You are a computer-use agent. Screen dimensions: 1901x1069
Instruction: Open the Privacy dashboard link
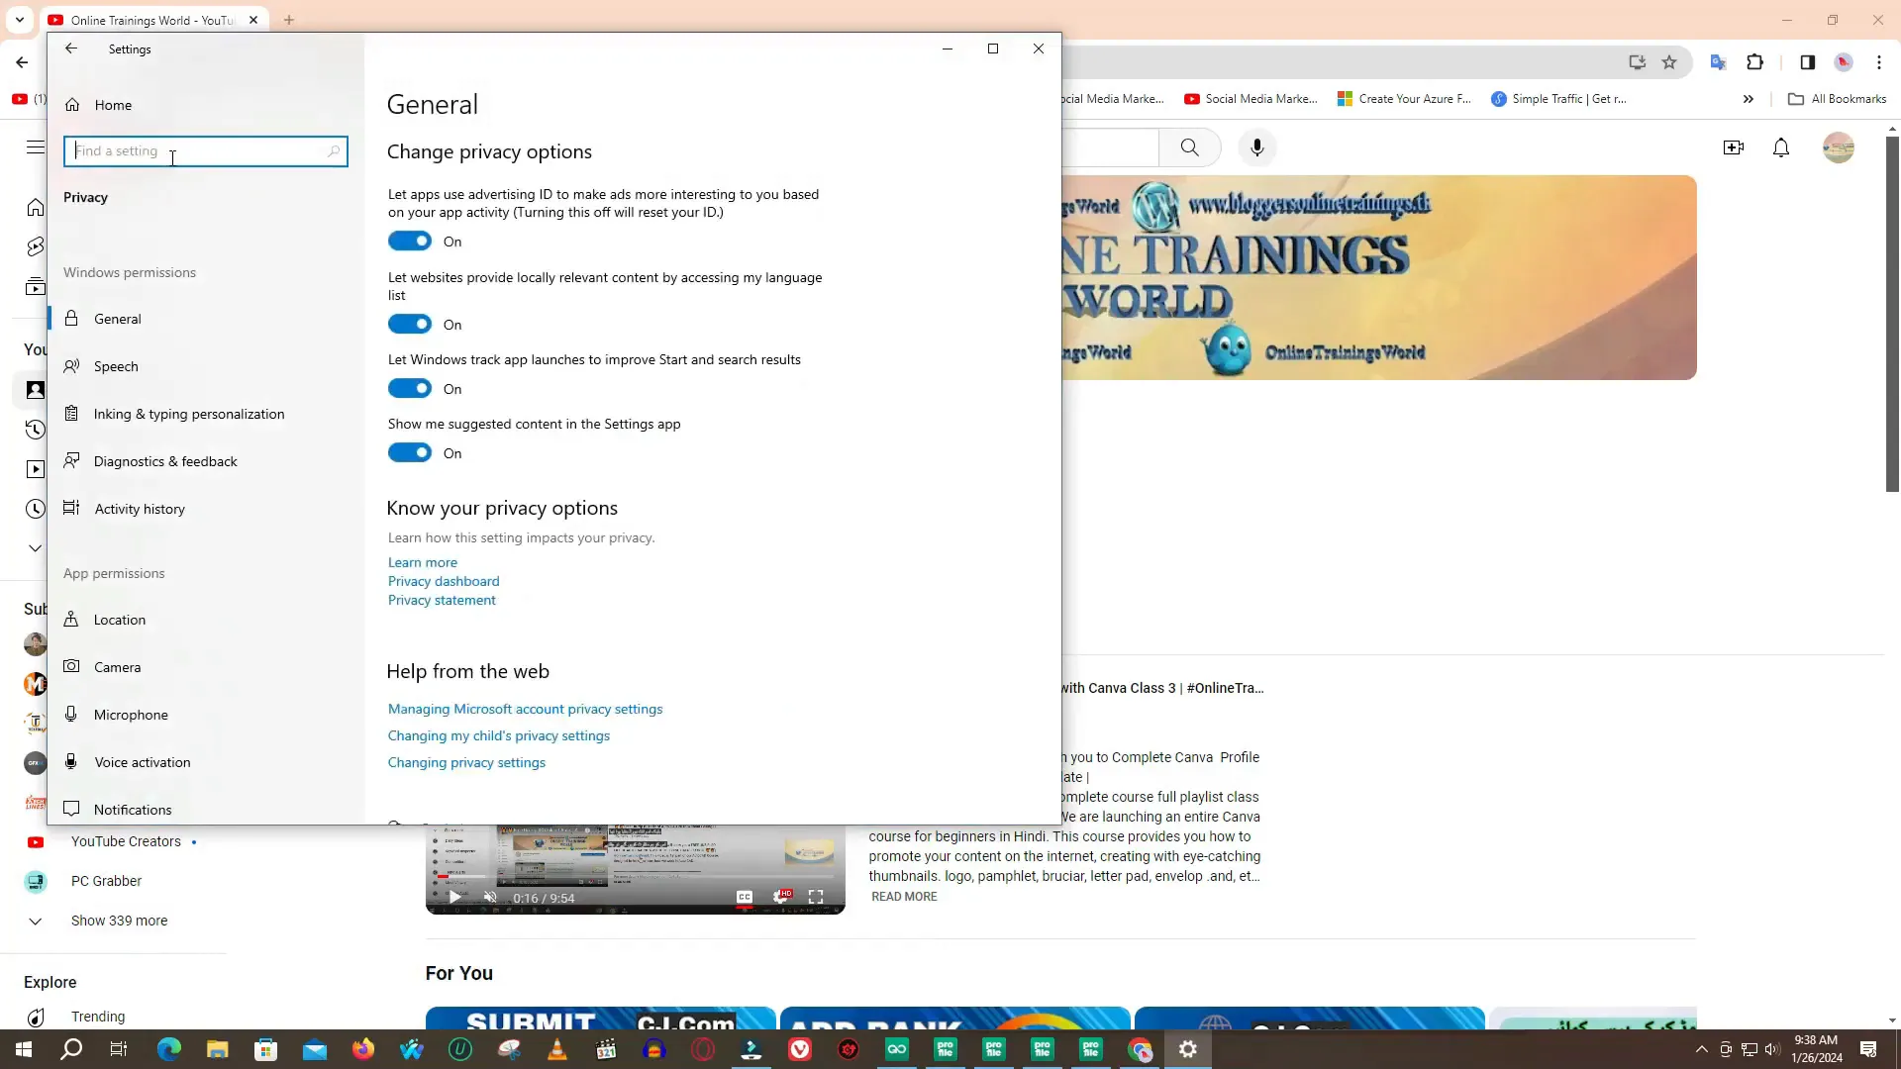coord(444,581)
